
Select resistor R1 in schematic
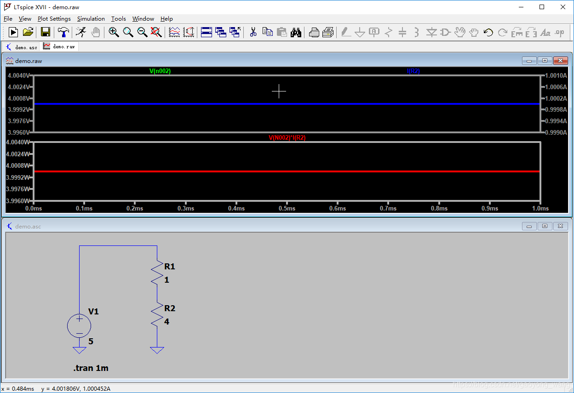(157, 272)
